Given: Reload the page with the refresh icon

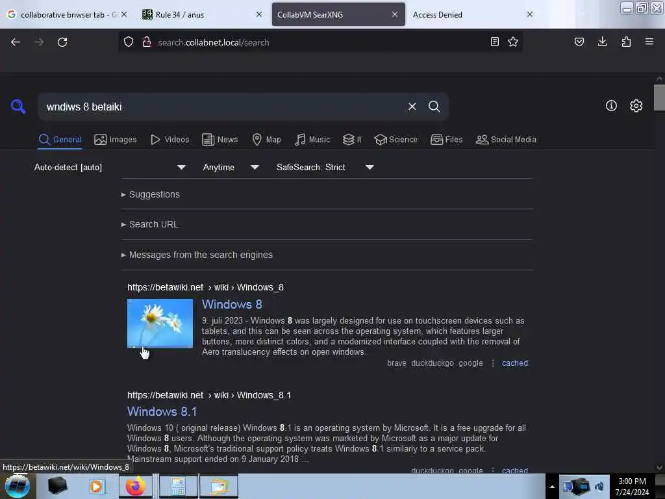Looking at the screenshot, I should click(x=62, y=42).
